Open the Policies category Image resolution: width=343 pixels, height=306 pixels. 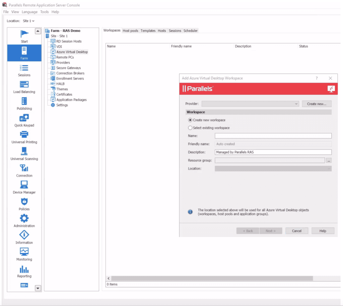[x=24, y=205]
